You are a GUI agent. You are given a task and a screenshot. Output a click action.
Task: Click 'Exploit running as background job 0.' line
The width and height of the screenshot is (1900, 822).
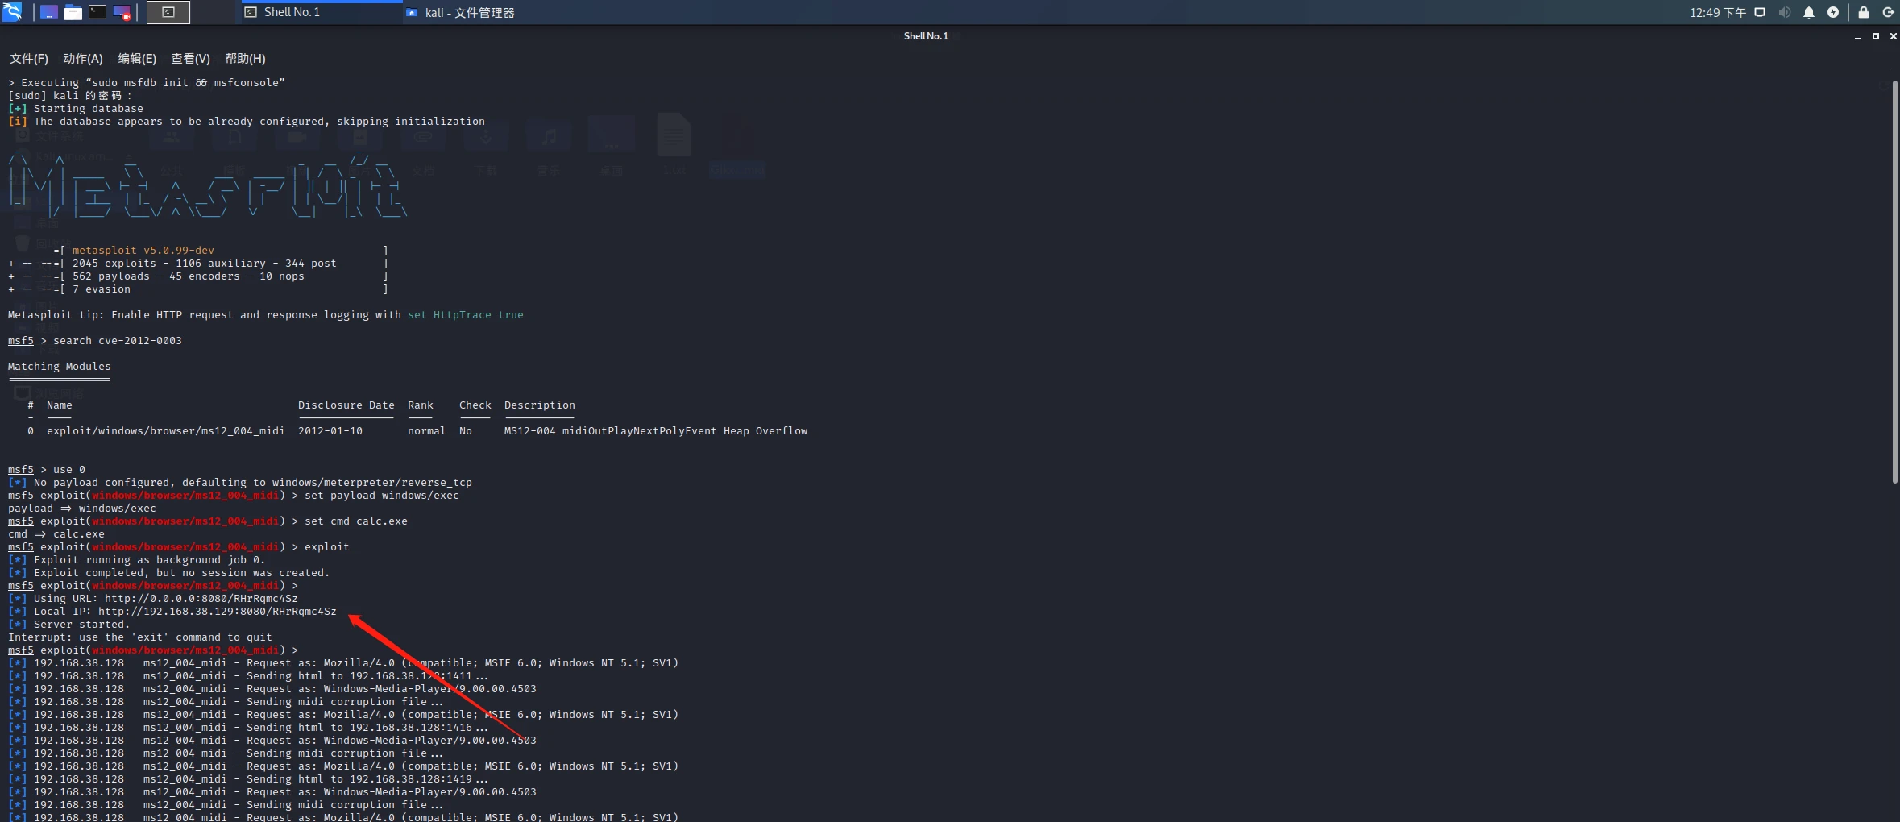[137, 560]
